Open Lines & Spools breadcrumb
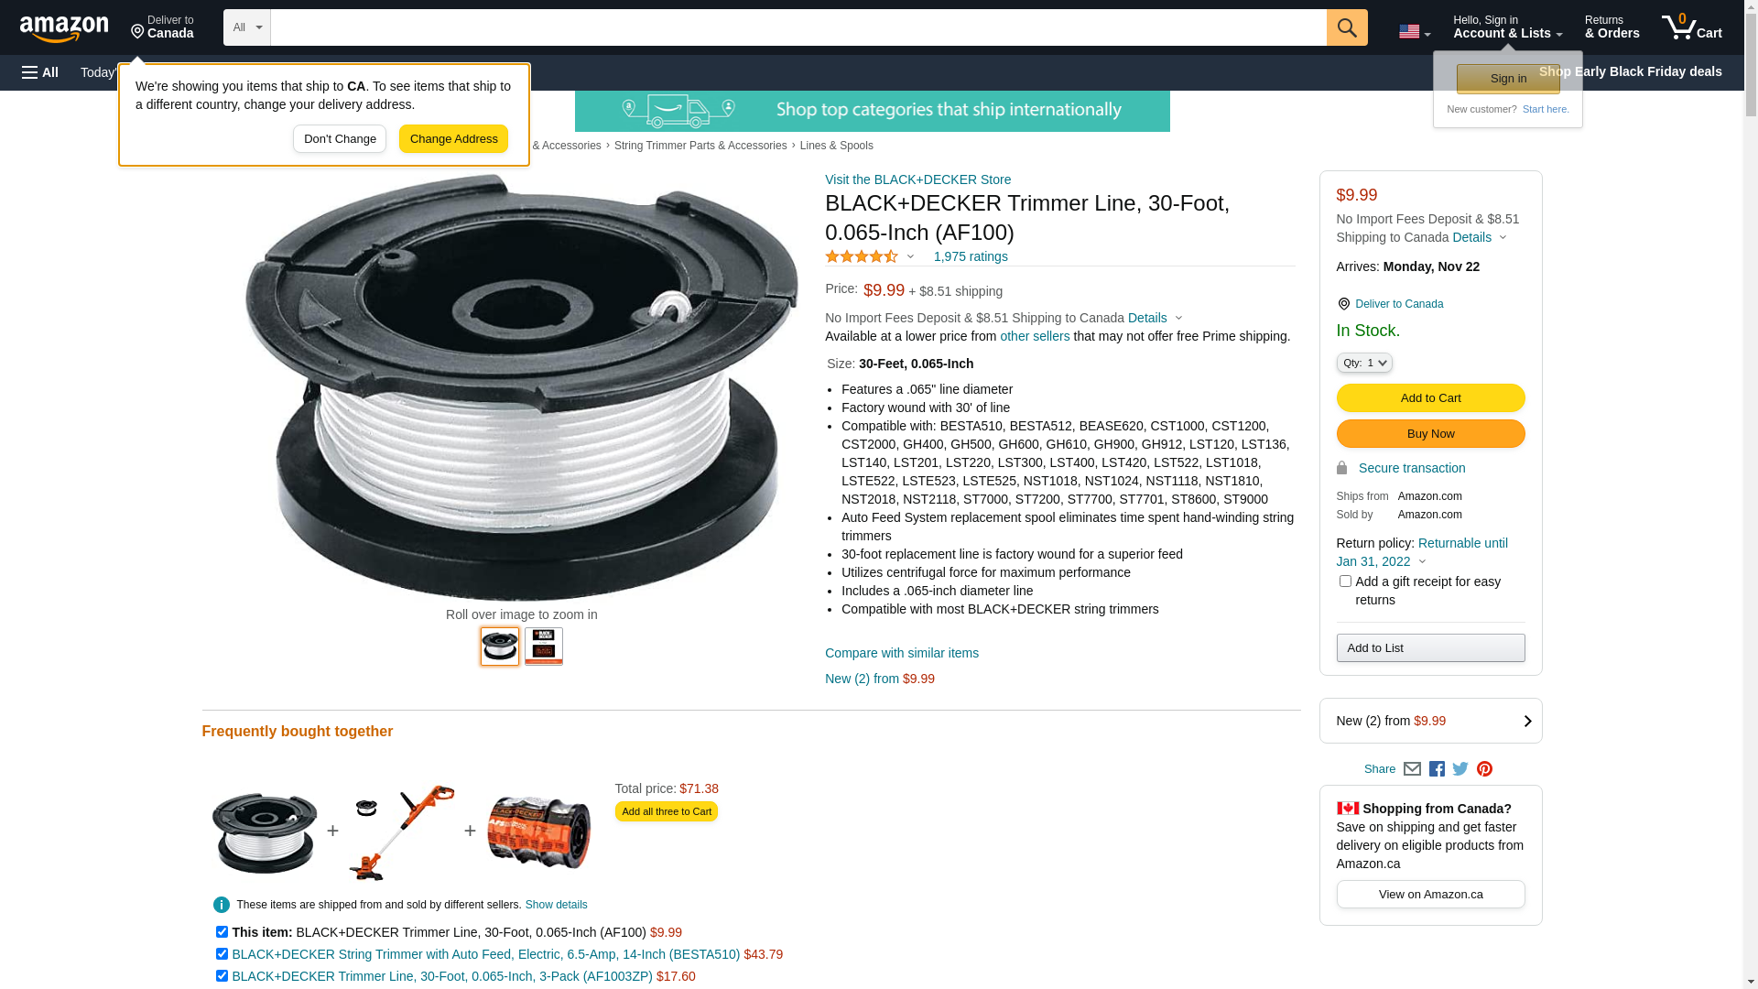Screen dimensions: 1758x989 (x=836, y=146)
